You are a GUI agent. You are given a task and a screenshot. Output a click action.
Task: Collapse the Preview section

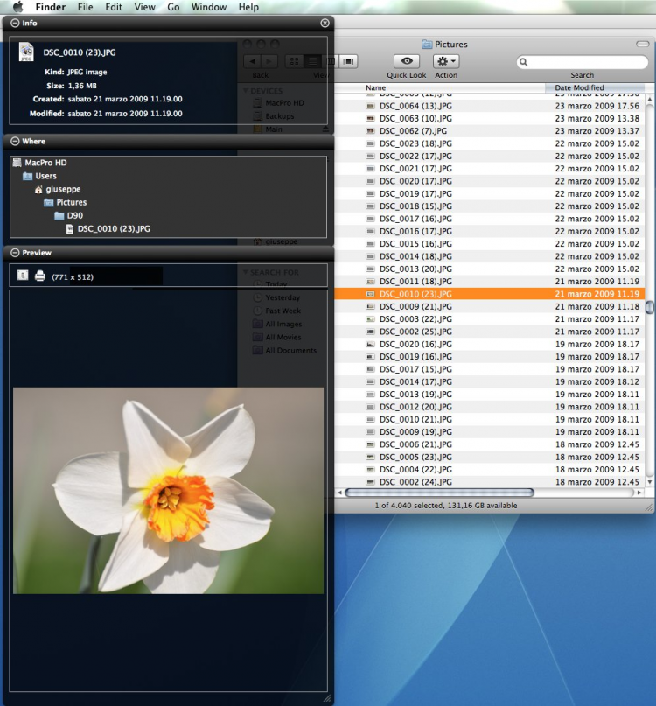pos(15,253)
